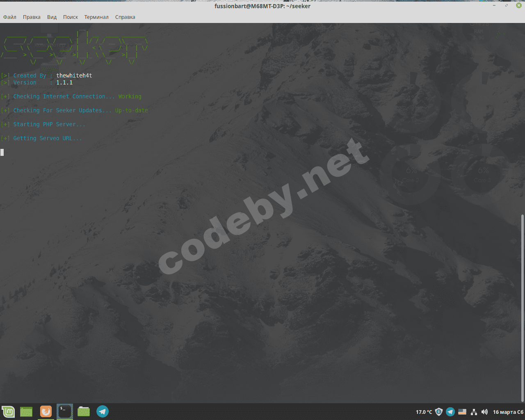Open the Файл menu
This screenshot has height=420, width=525.
pyautogui.click(x=10, y=17)
